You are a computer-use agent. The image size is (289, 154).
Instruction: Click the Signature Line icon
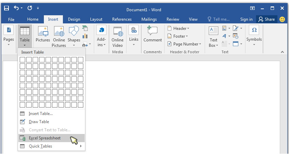pyautogui.click(x=236, y=28)
